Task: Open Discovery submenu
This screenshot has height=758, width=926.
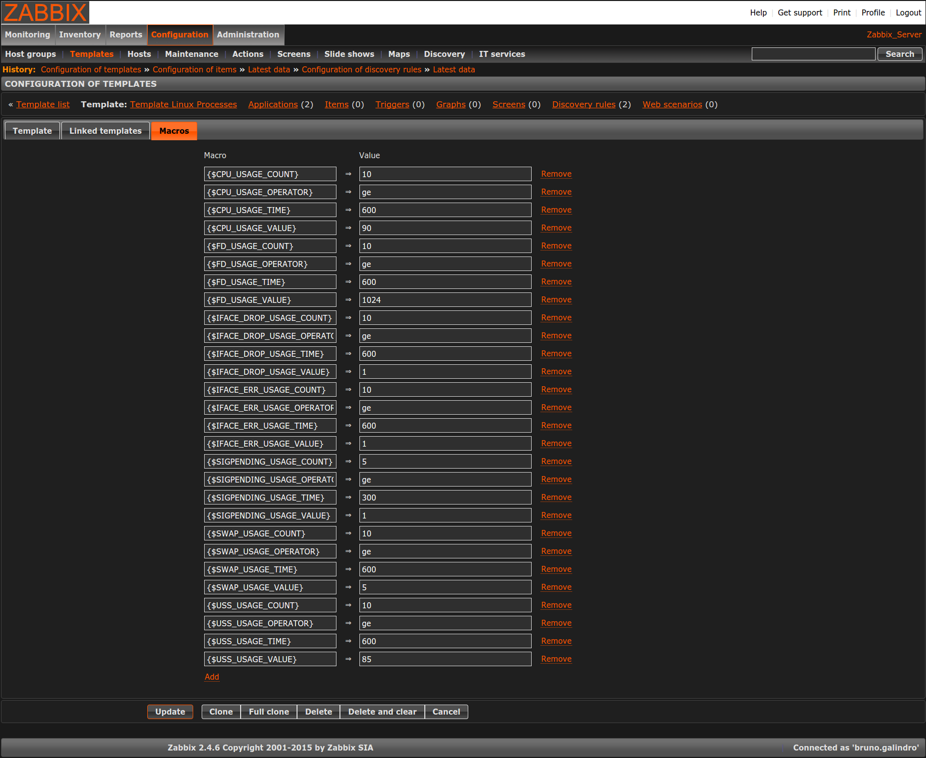Action: tap(444, 54)
